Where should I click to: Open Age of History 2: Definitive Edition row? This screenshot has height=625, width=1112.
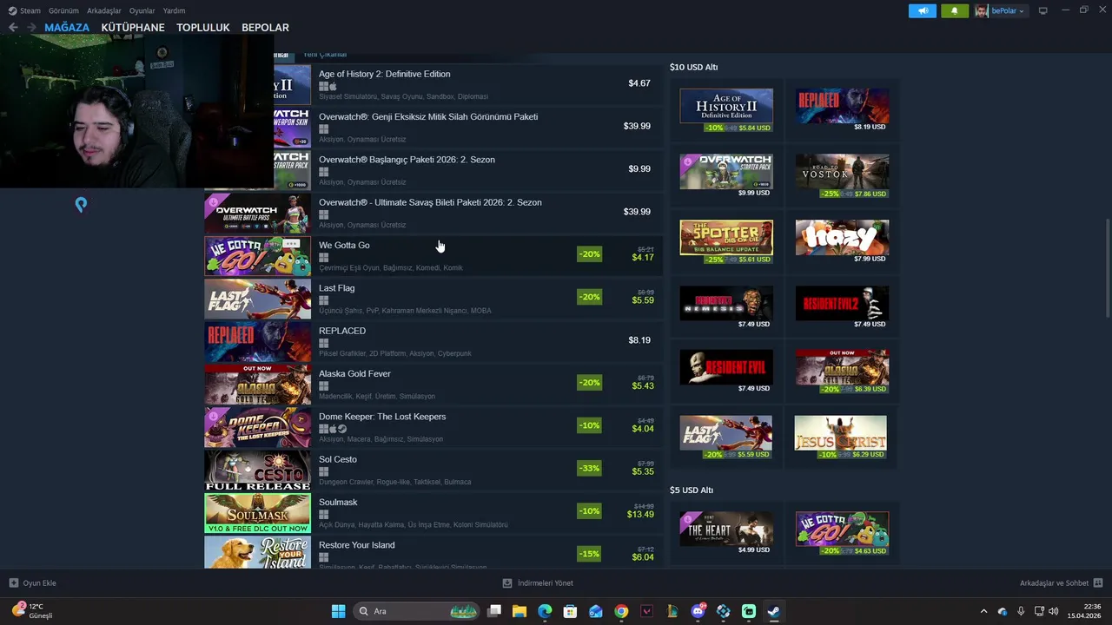pyautogui.click(x=433, y=84)
